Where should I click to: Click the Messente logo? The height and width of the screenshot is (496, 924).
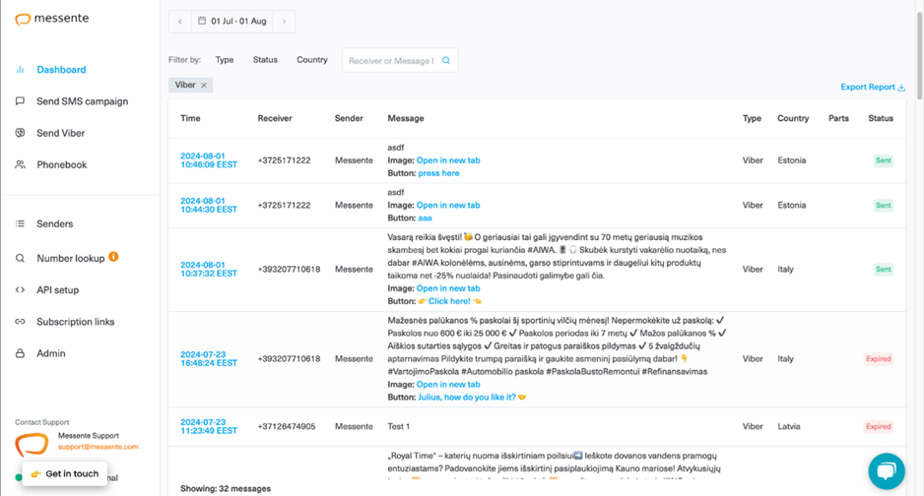(52, 19)
